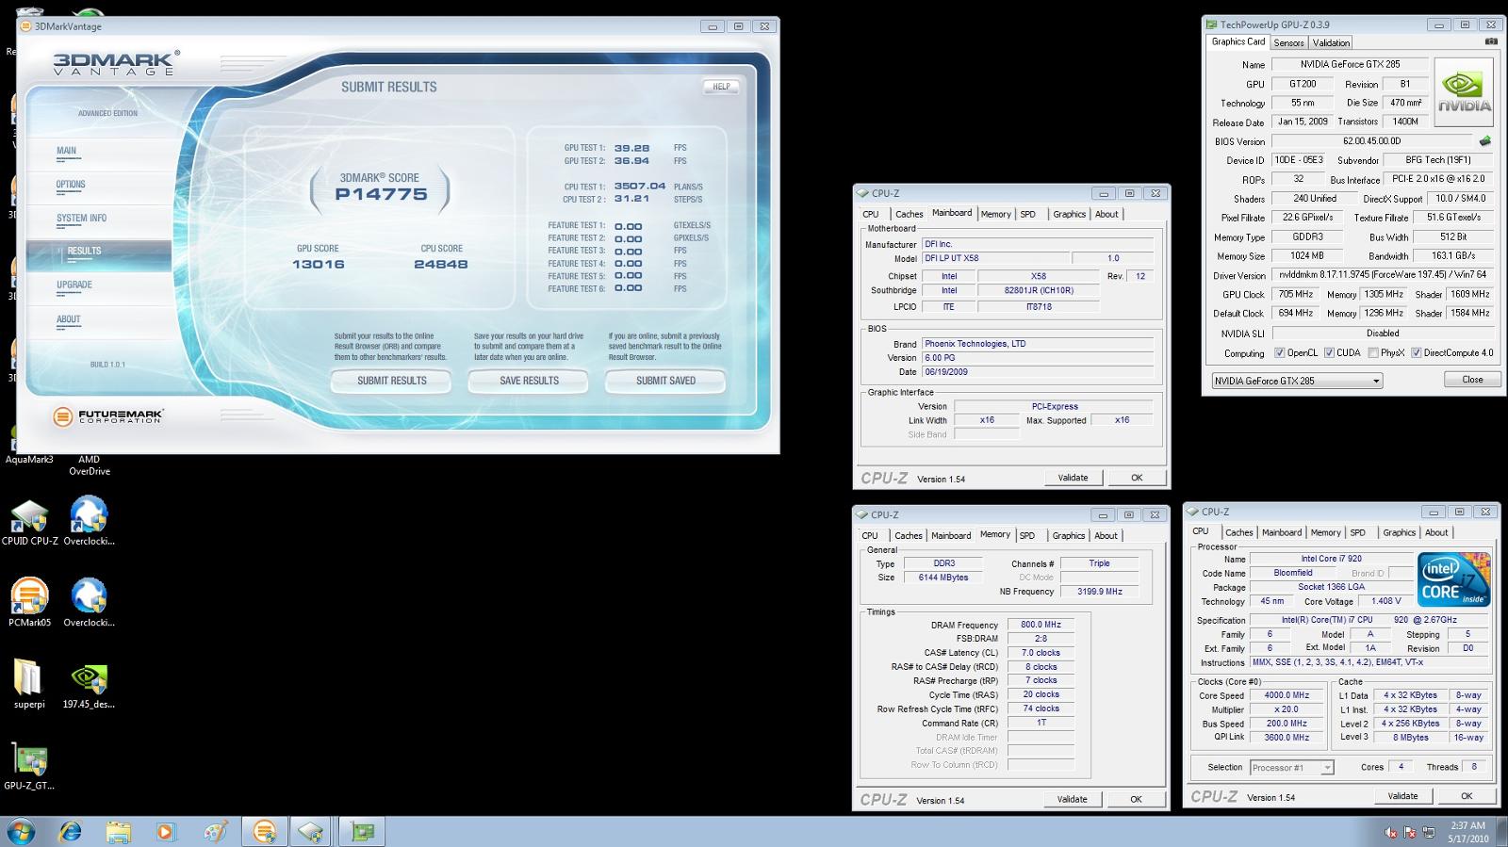Click the P14775 3DMark score
The width and height of the screenshot is (1508, 847).
tap(381, 195)
